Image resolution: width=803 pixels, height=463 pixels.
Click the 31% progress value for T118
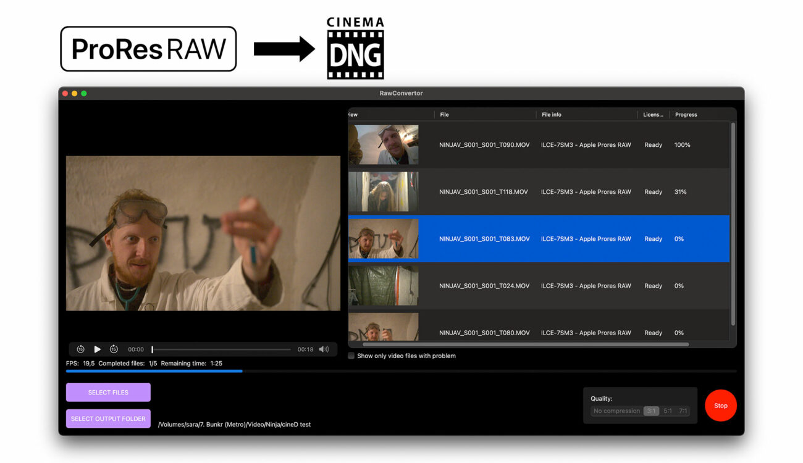pyautogui.click(x=681, y=192)
